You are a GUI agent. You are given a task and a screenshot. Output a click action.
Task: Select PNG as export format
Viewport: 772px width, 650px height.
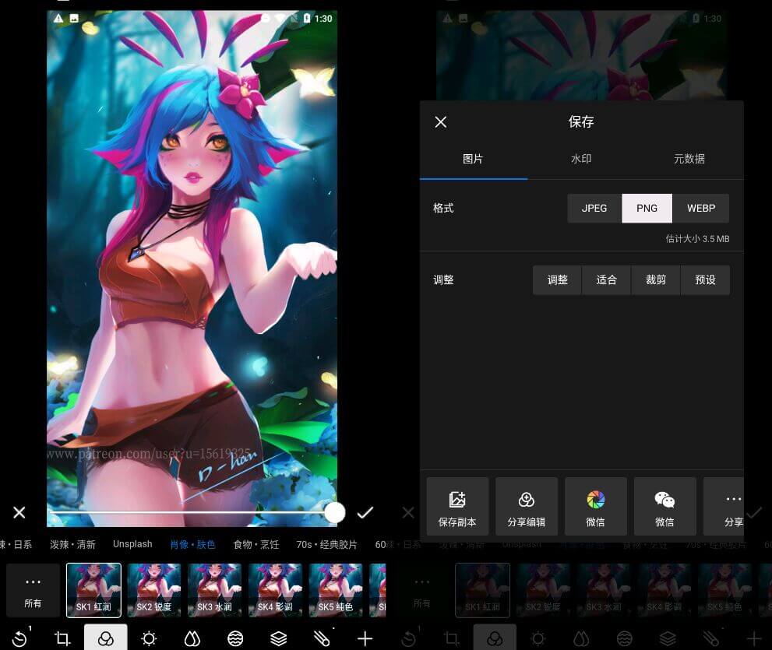click(x=647, y=208)
